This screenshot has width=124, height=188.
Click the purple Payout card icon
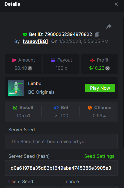(x=53, y=60)
